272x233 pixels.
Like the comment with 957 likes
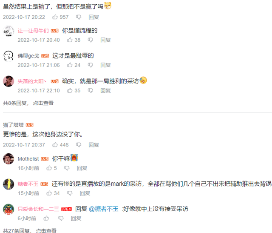(55, 17)
